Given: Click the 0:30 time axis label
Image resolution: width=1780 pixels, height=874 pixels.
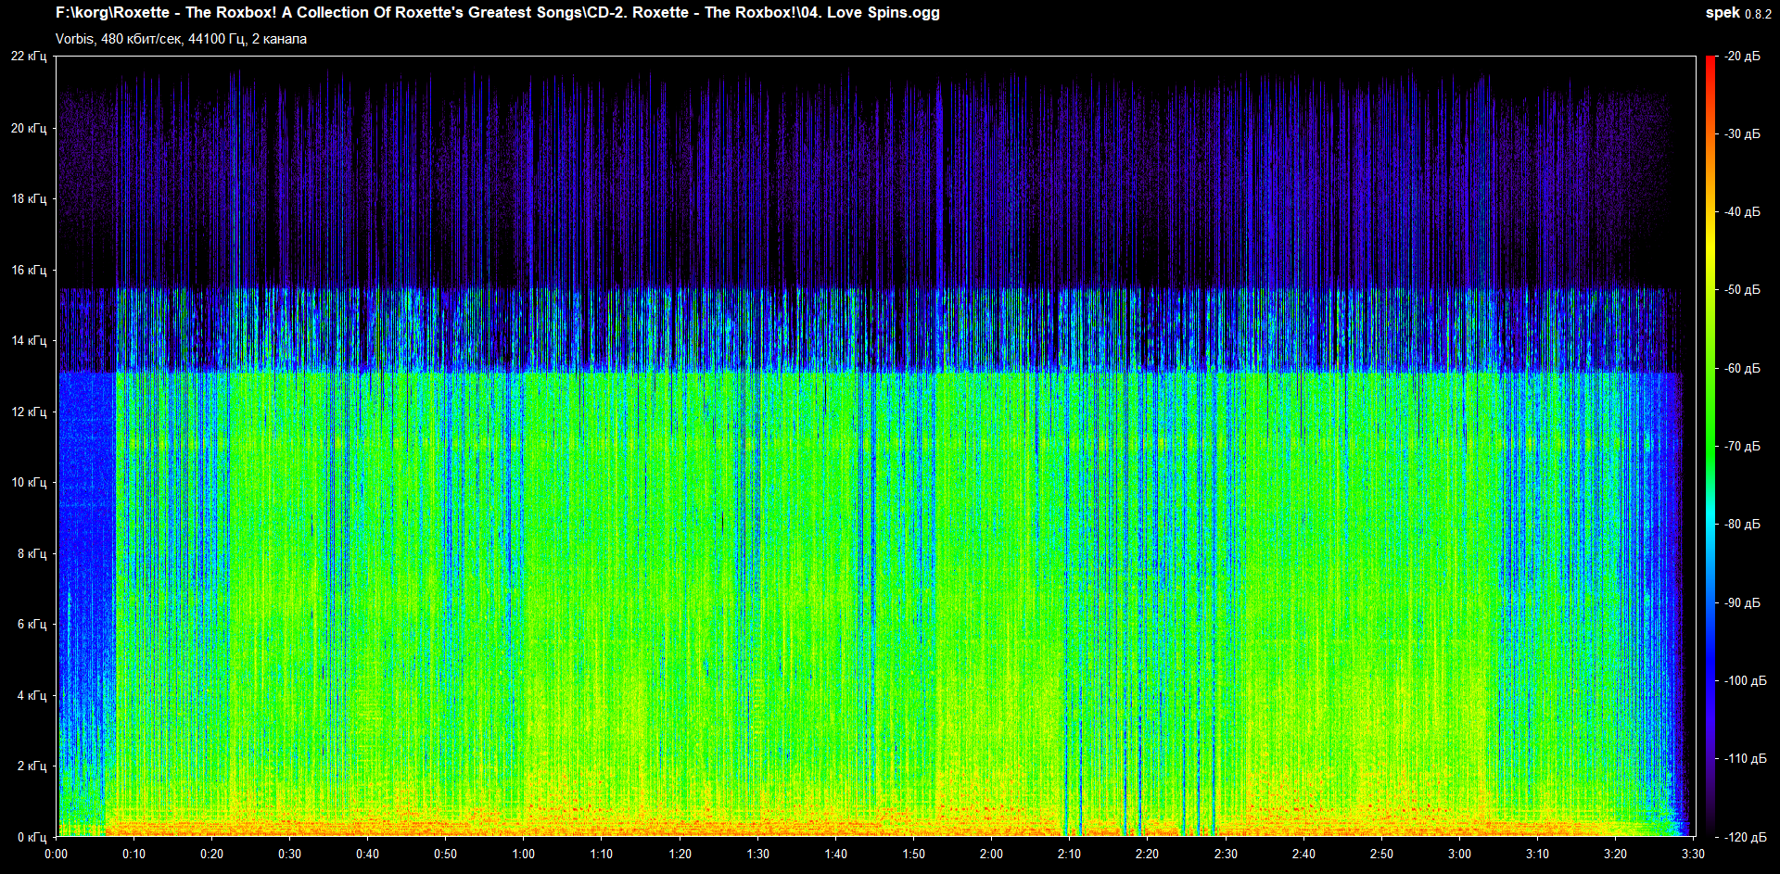Looking at the screenshot, I should 290,854.
